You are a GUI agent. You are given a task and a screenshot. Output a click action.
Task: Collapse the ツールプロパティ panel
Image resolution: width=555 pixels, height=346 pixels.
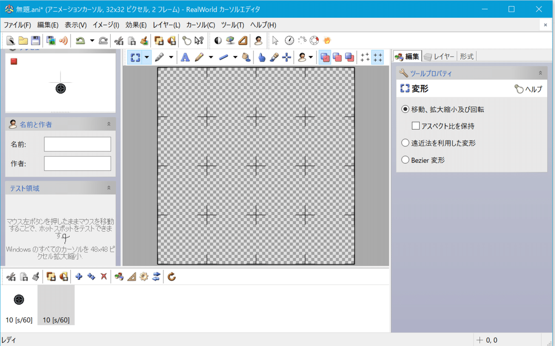pos(540,73)
